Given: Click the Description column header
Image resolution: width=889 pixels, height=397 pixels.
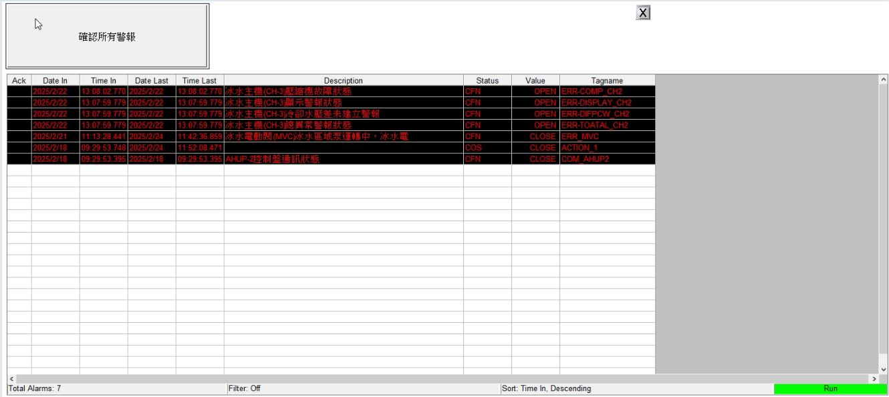Looking at the screenshot, I should click(343, 81).
